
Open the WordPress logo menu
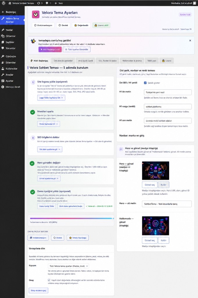coord(3,3)
